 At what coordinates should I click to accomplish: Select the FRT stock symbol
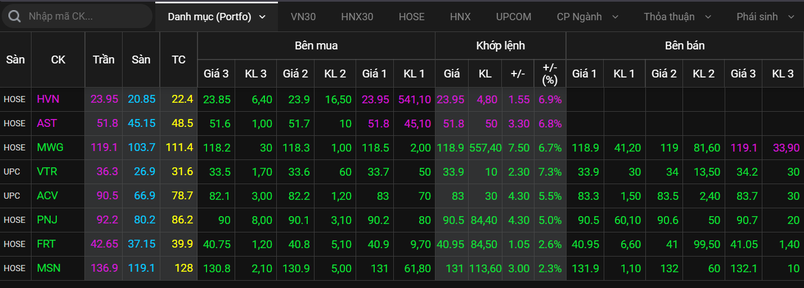[47, 244]
